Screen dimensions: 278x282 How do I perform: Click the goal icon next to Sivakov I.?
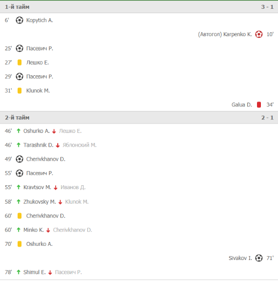pos(259,258)
